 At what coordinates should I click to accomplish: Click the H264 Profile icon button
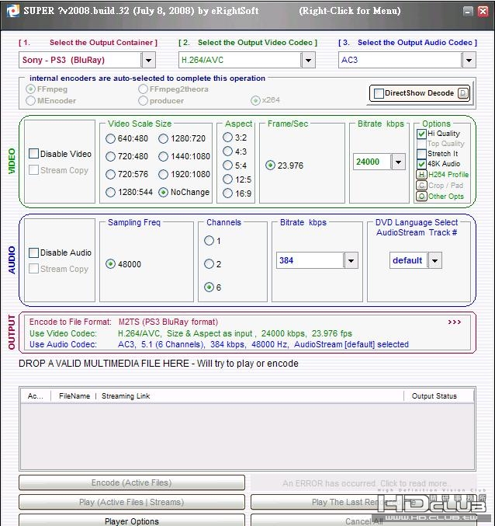[x=421, y=175]
